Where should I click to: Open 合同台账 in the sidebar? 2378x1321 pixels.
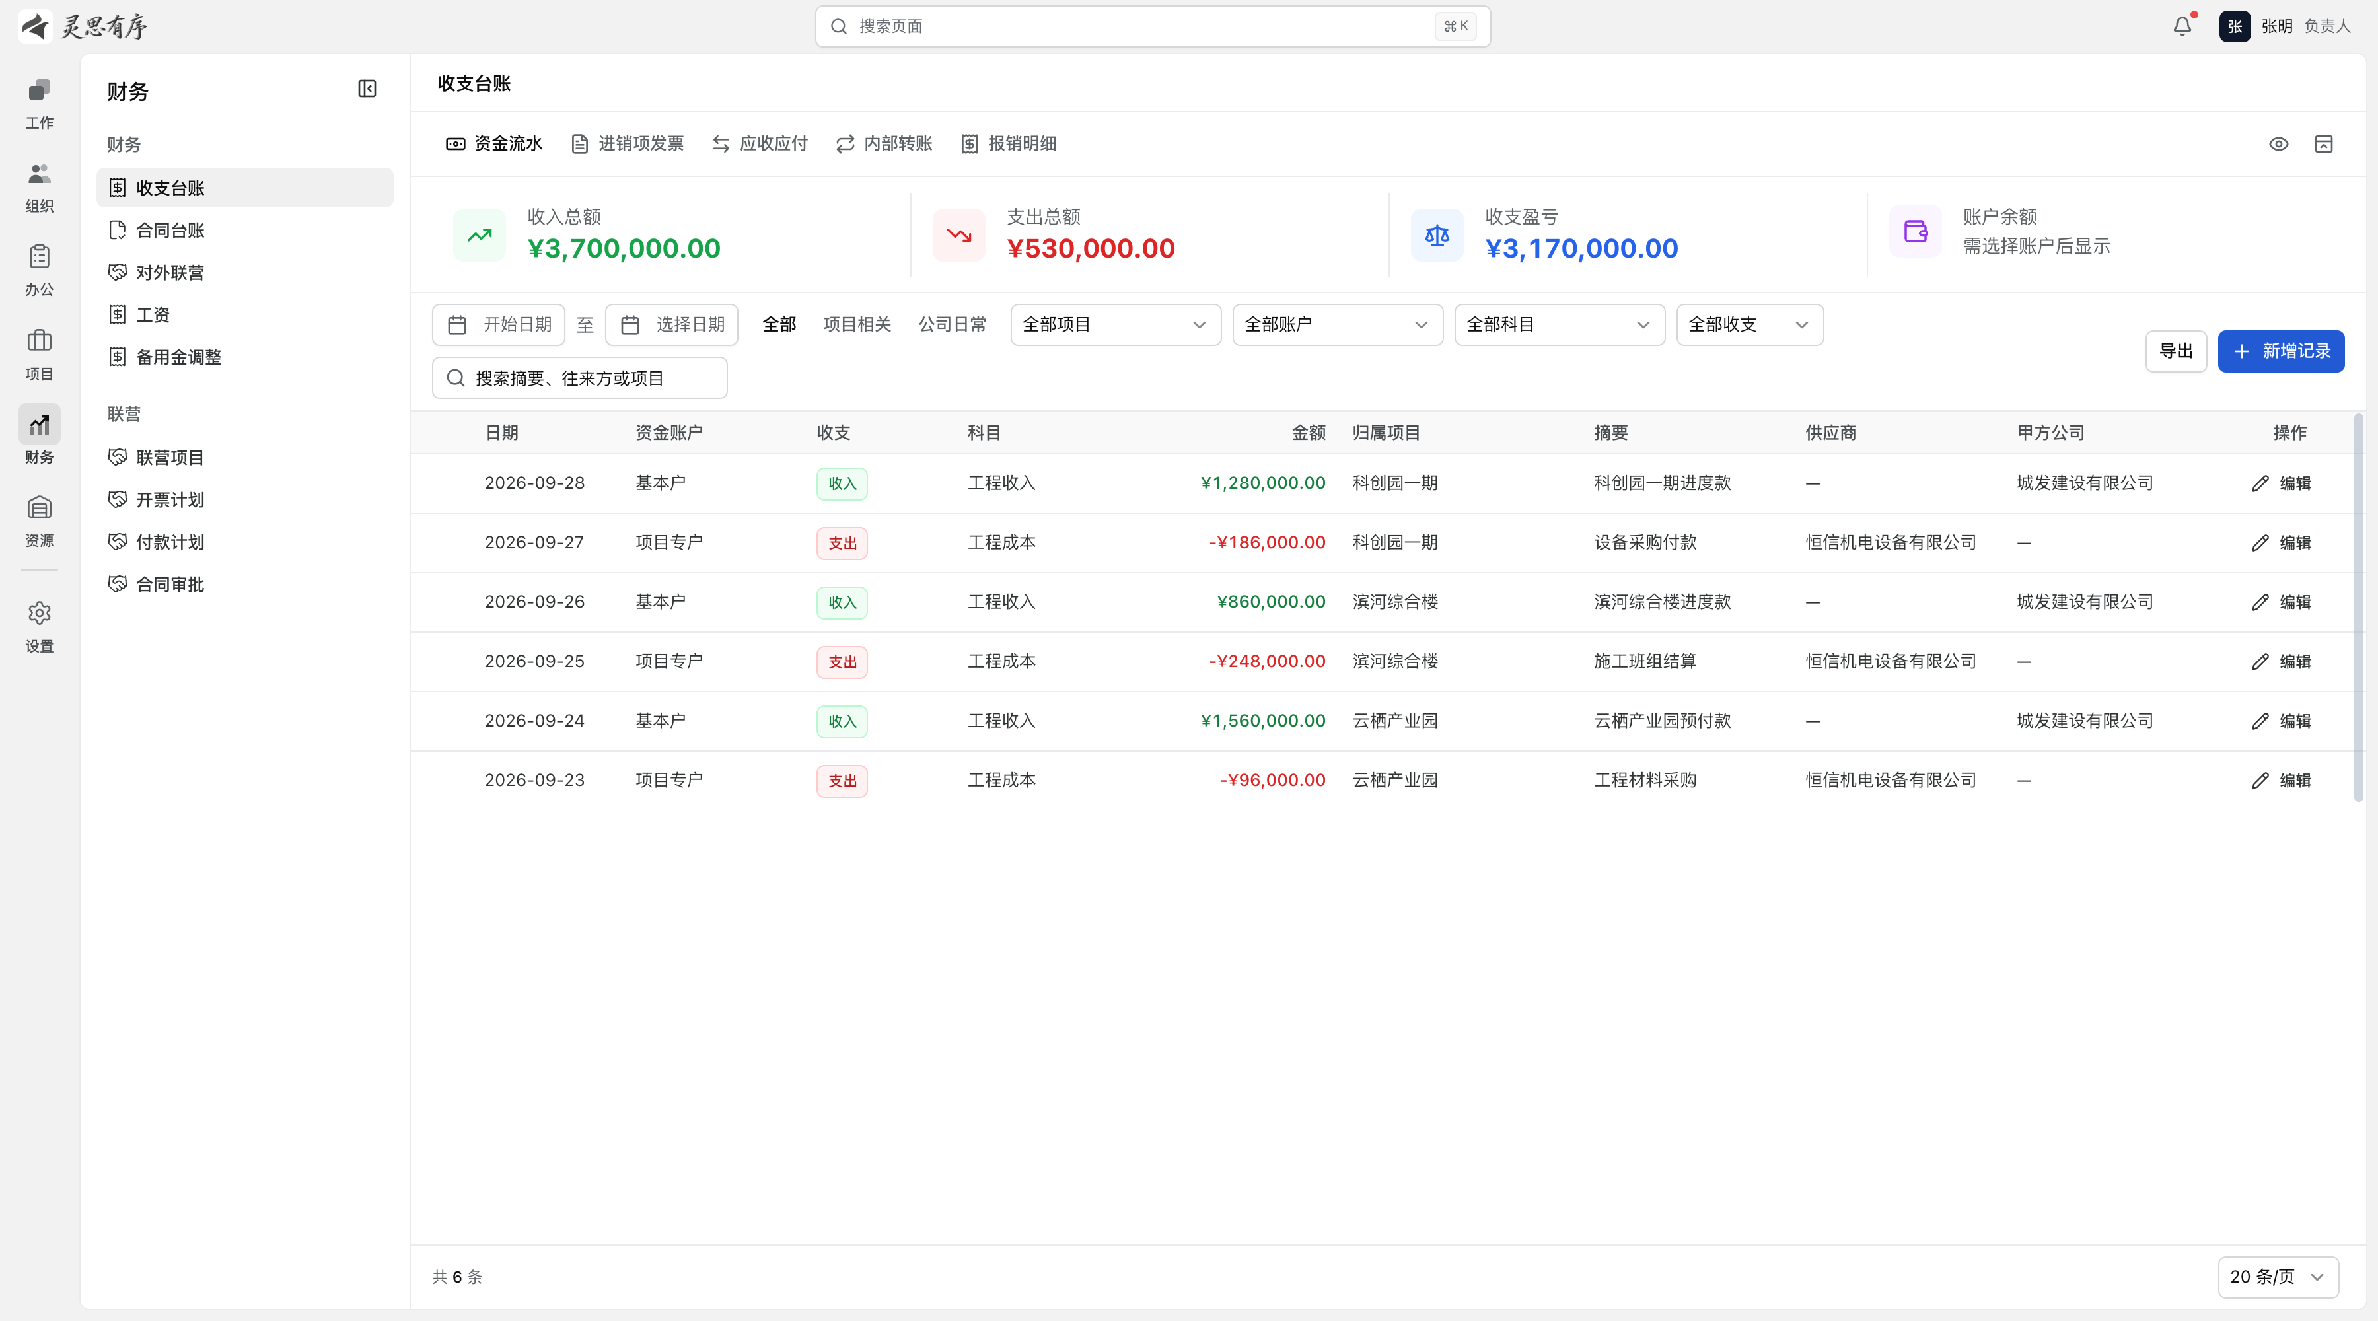tap(244, 231)
